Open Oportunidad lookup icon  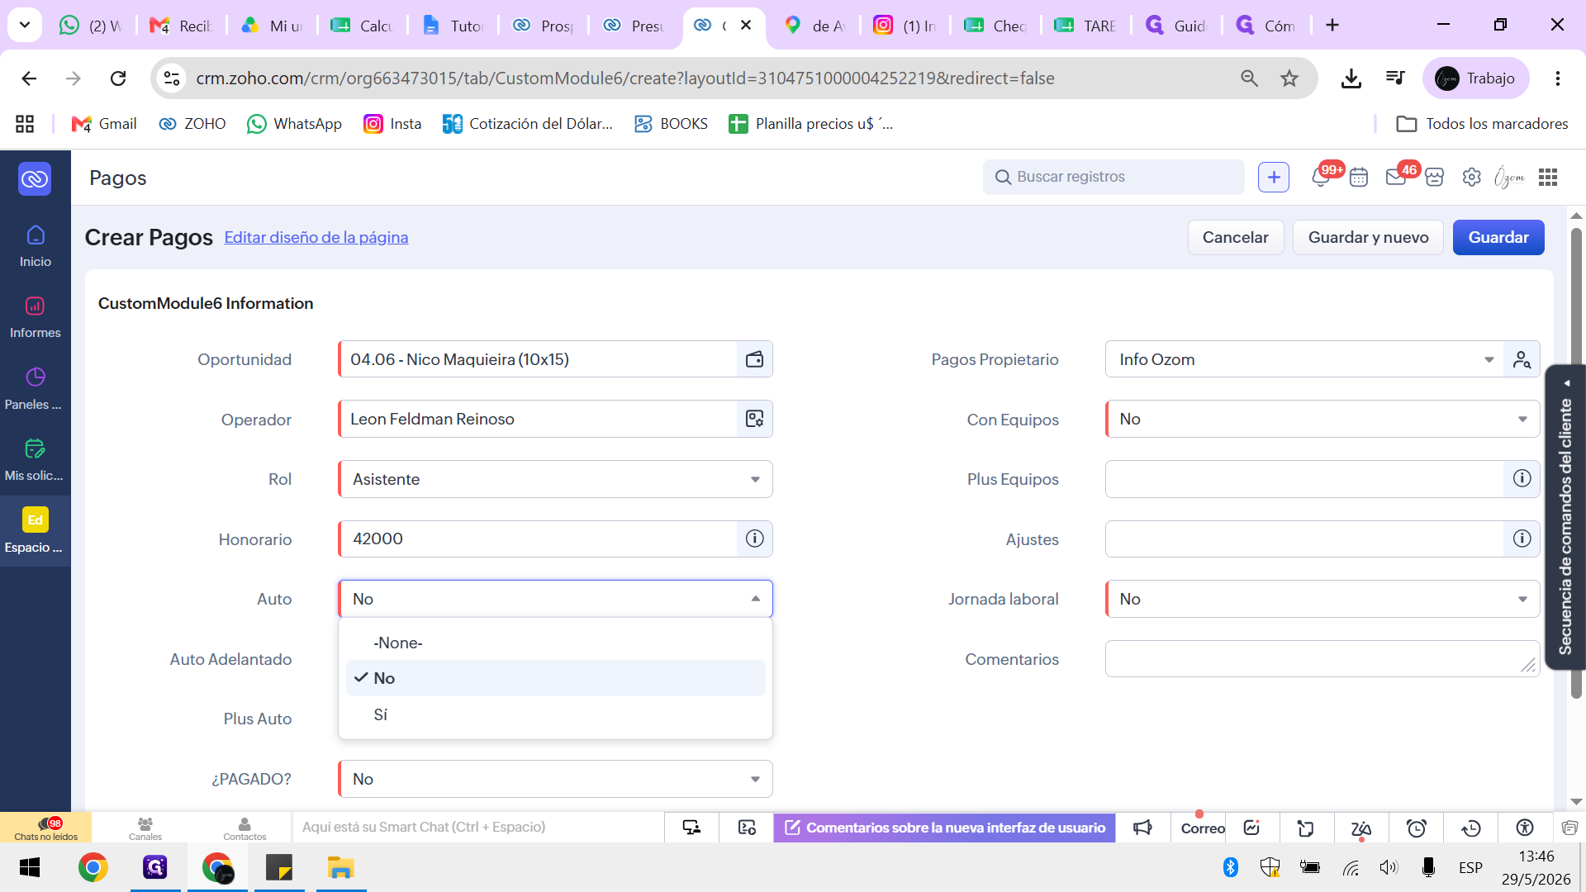click(754, 359)
